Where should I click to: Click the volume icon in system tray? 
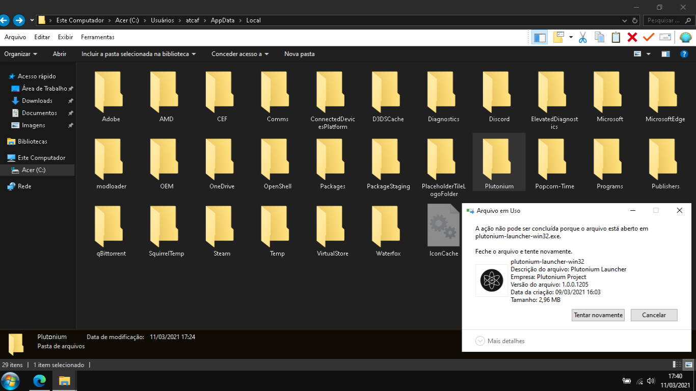[651, 381]
